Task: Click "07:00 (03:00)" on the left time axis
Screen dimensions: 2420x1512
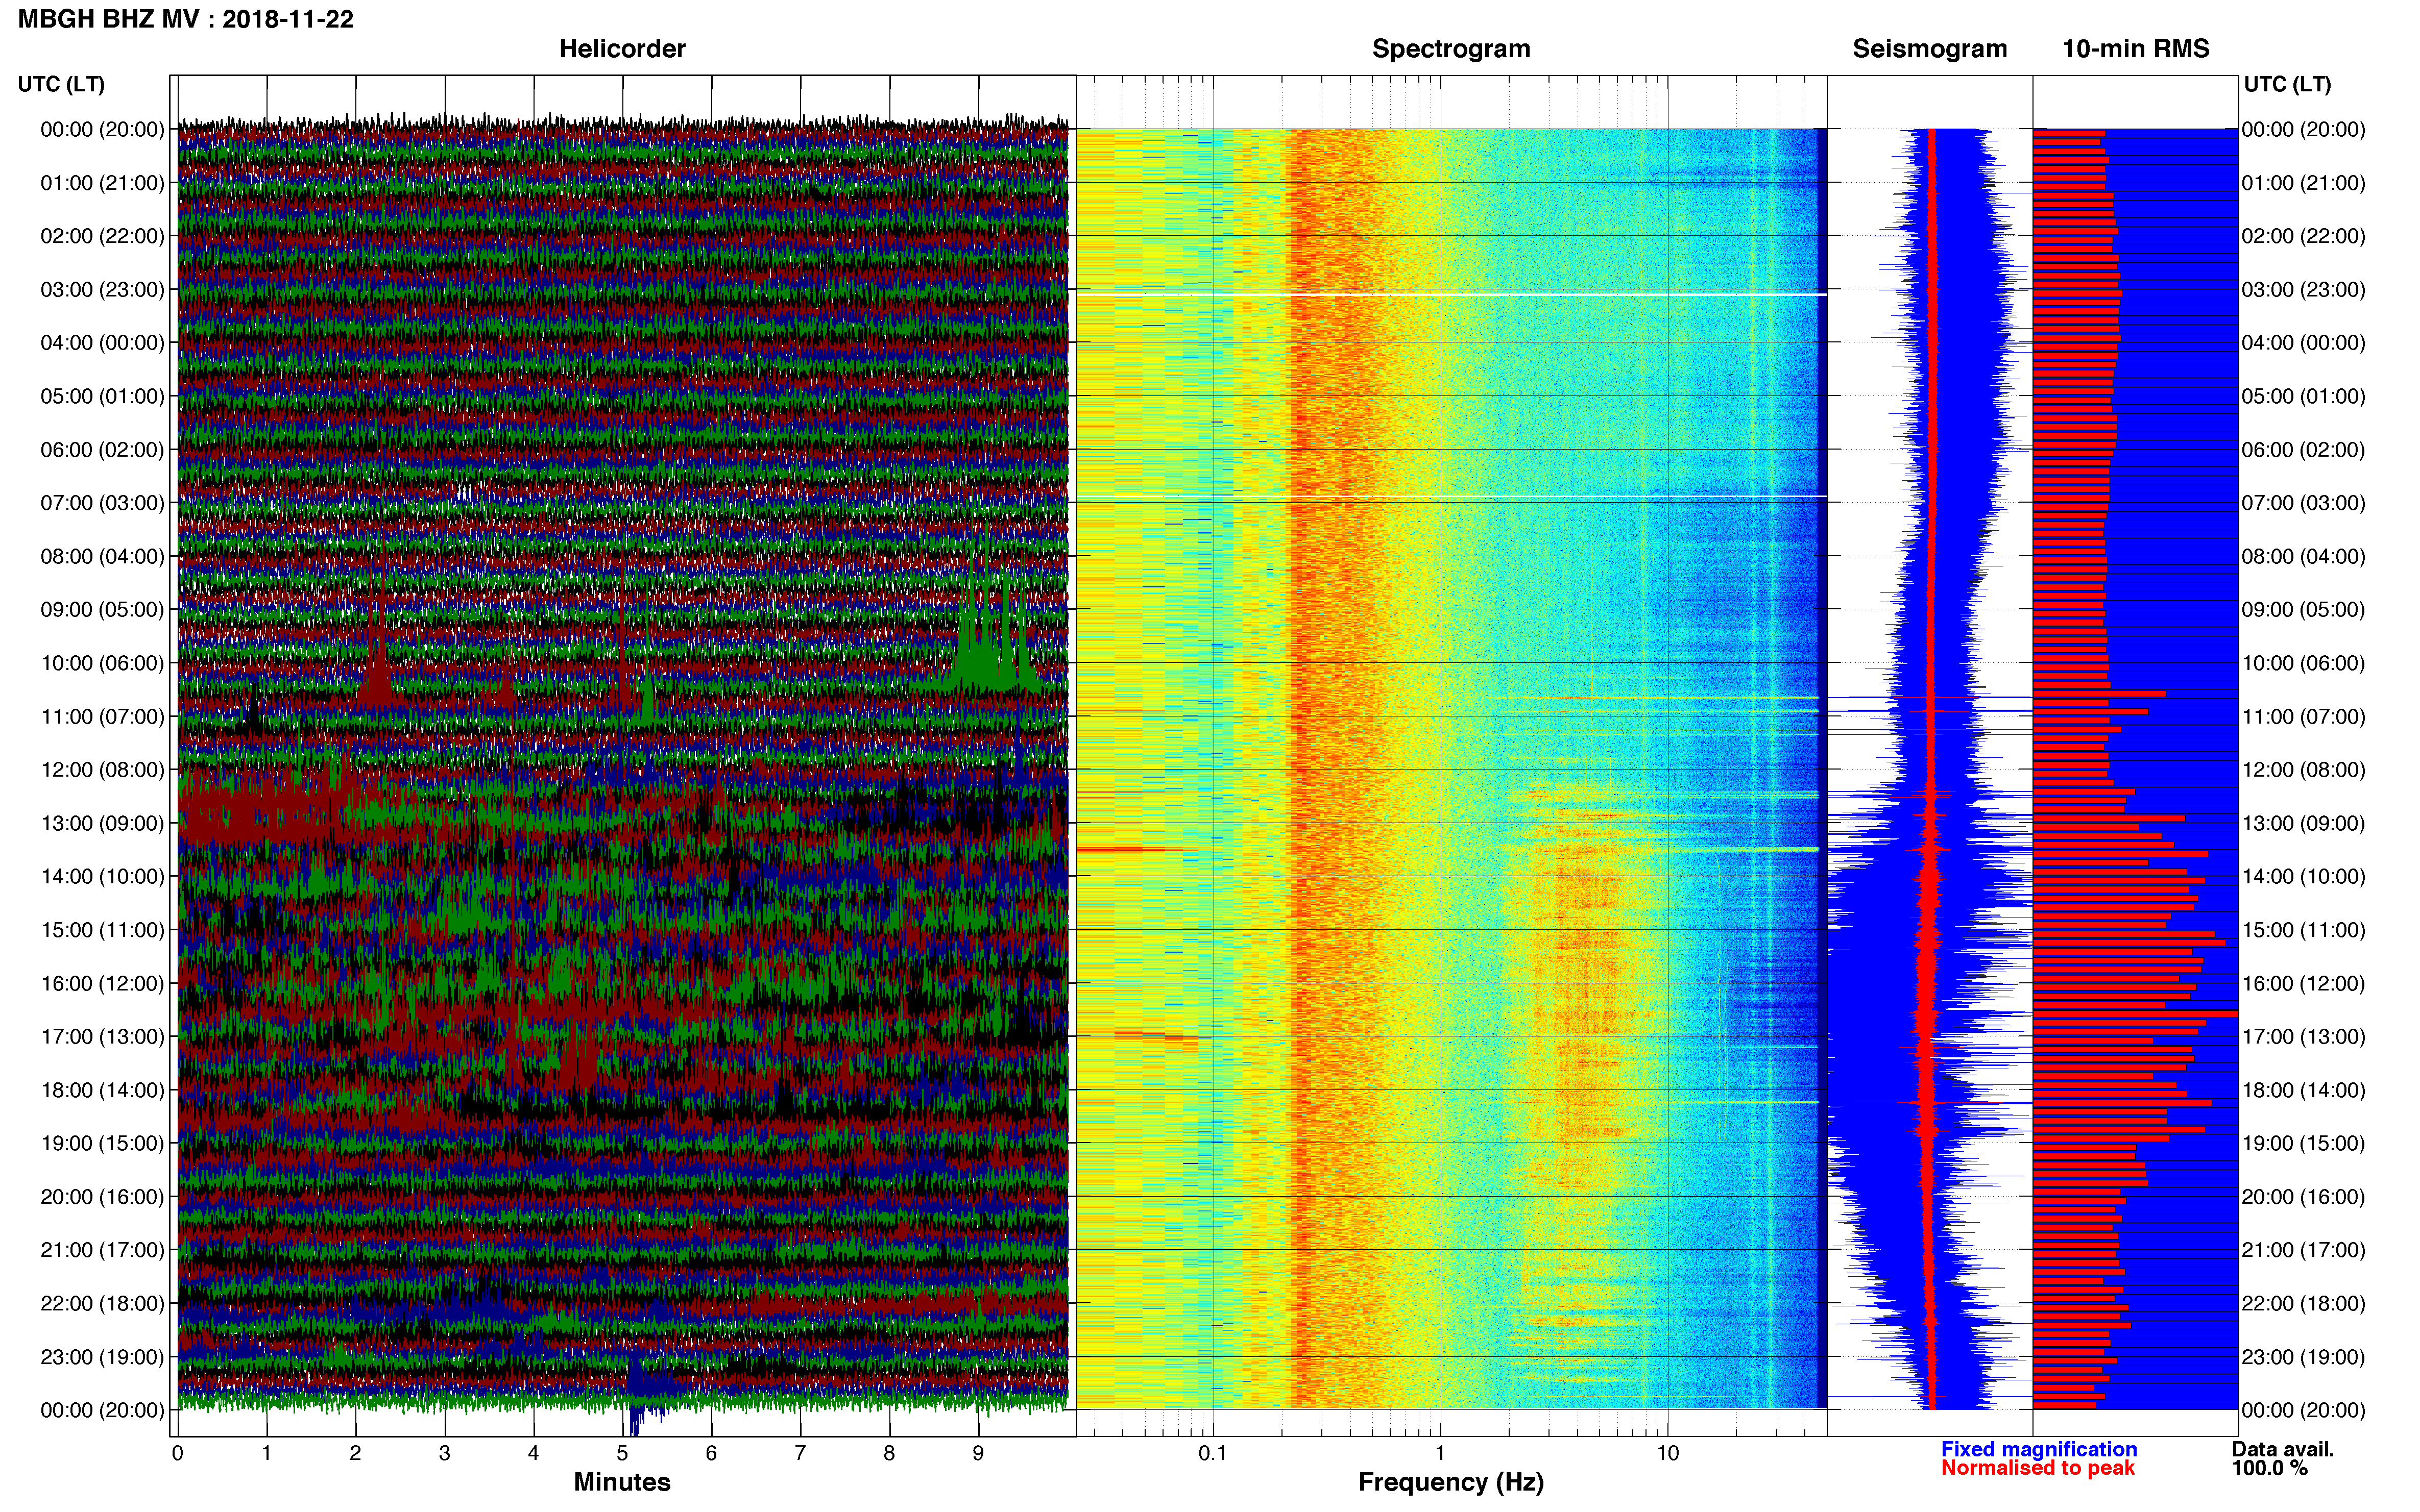Action: (x=102, y=503)
